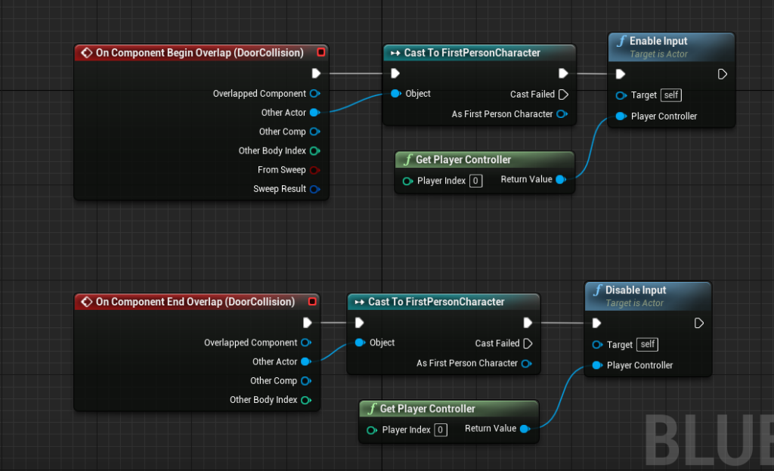Click Cast Failed pin on the upper Cast node
Viewport: 774px width, 471px height.
click(x=562, y=95)
